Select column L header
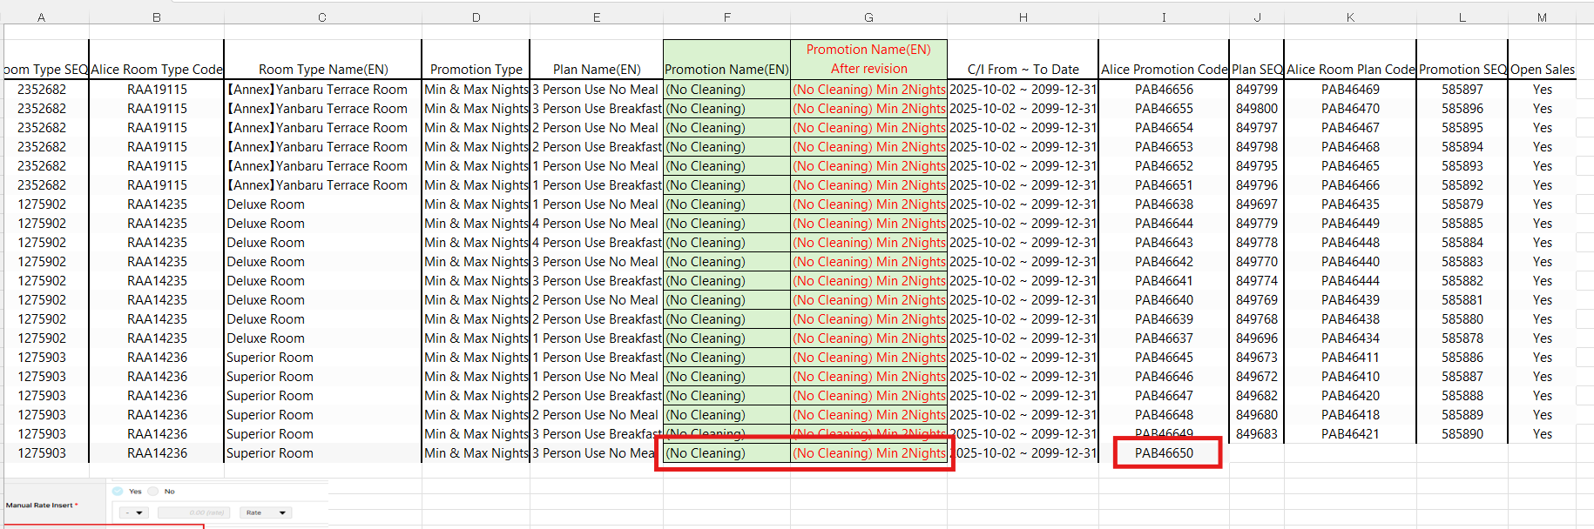This screenshot has width=1594, height=529. click(1462, 17)
